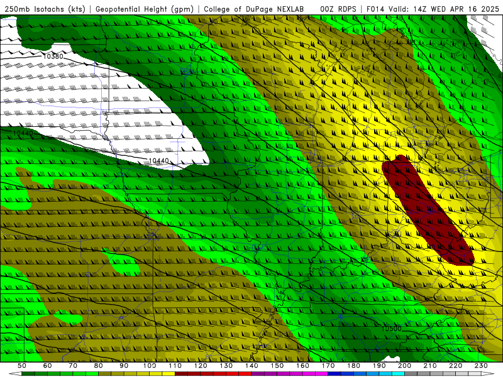
Task: Click the 200 value on the color scale
Action: click(405, 366)
